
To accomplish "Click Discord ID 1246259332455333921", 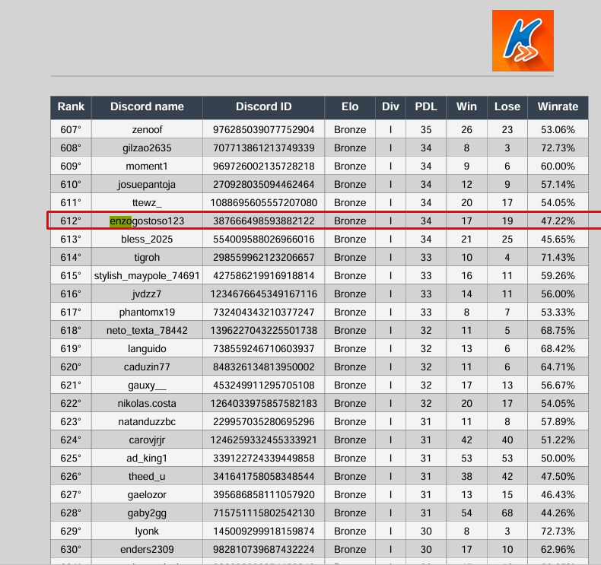I will pos(264,440).
